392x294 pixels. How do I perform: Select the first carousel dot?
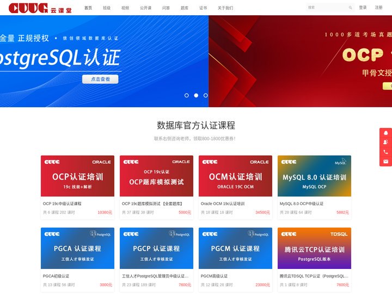tap(187, 95)
